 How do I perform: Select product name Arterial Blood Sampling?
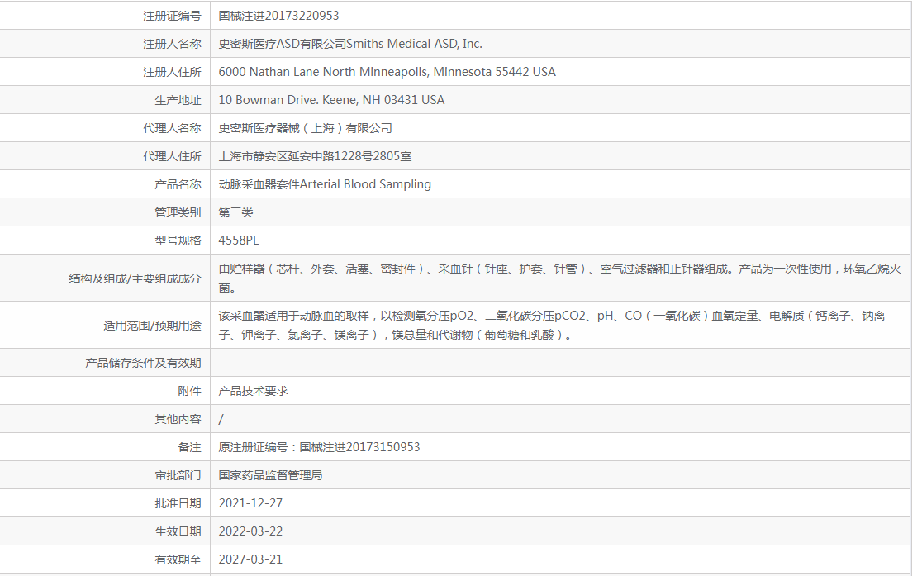[x=325, y=184]
